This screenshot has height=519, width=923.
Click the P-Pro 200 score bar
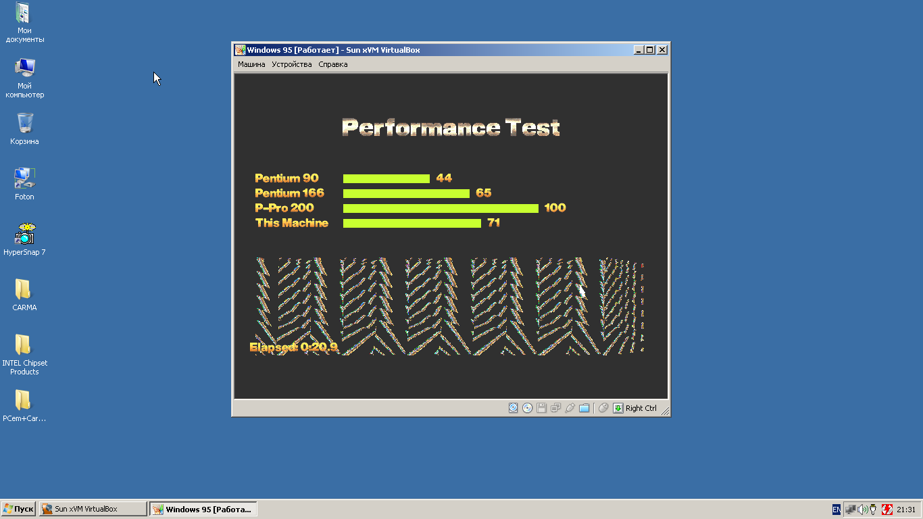click(441, 208)
